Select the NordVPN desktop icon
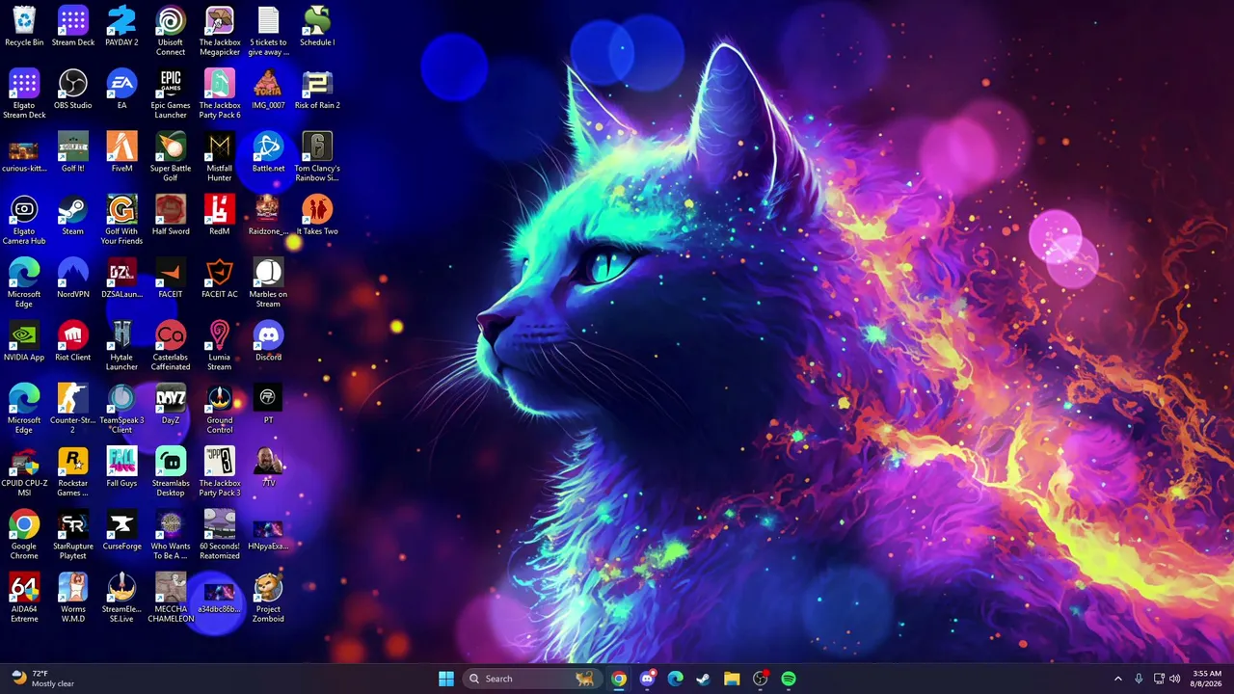The width and height of the screenshot is (1234, 694). [73, 278]
